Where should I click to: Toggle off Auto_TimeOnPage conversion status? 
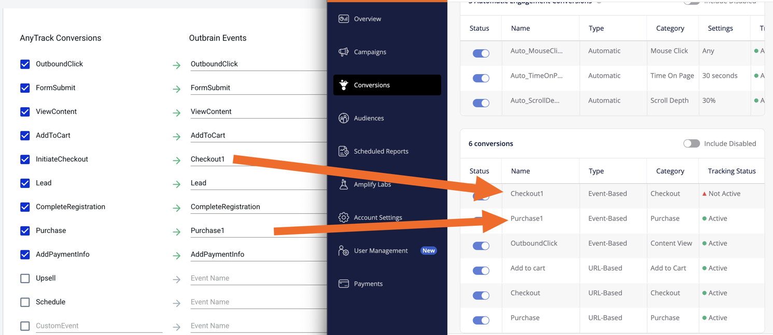pos(481,78)
